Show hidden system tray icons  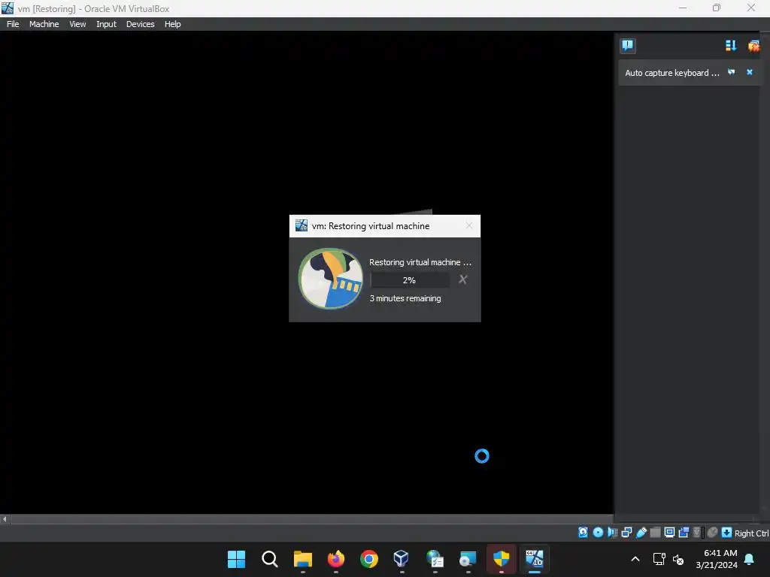pos(635,559)
